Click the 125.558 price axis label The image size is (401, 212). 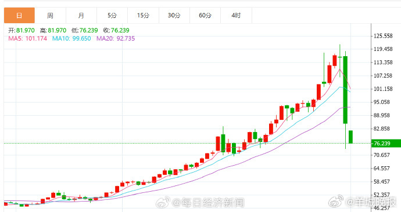tap(383, 36)
